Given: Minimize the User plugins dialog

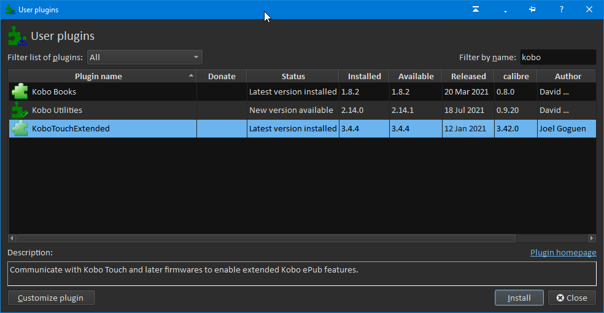Looking at the screenshot, I should coord(505,11).
